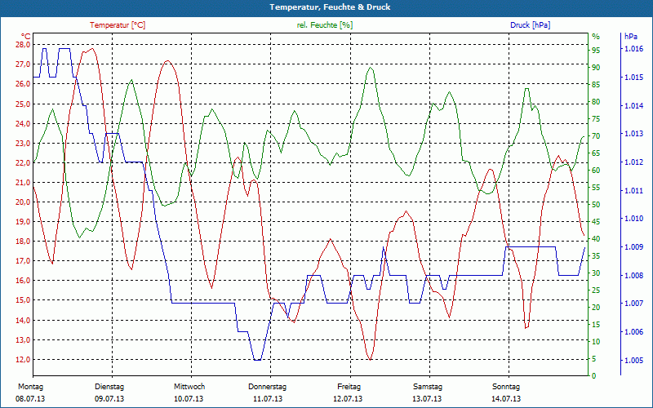Click the date 09.07.13
Screen dimensions: 653x408
pos(109,399)
